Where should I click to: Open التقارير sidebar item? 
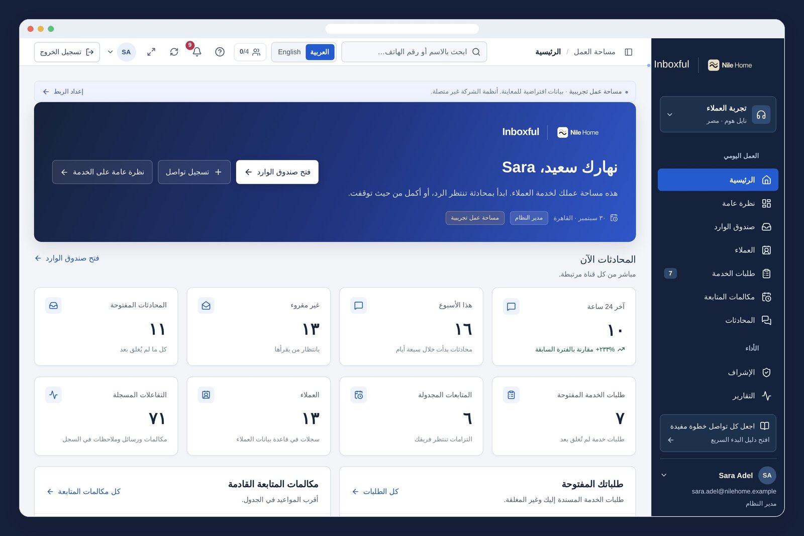tap(718, 396)
